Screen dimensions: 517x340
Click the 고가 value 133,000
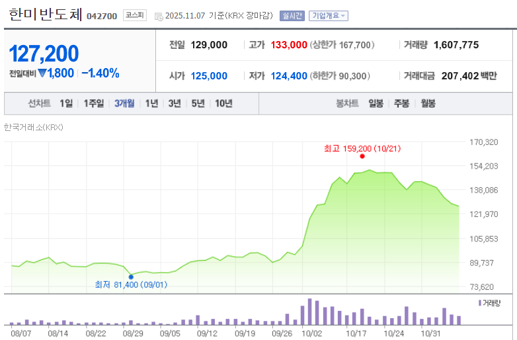pyautogui.click(x=289, y=45)
